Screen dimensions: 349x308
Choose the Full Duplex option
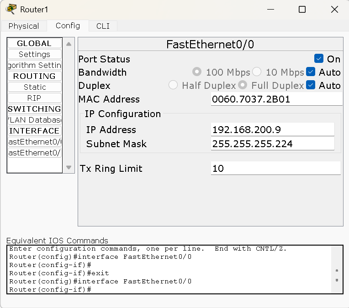(x=243, y=85)
